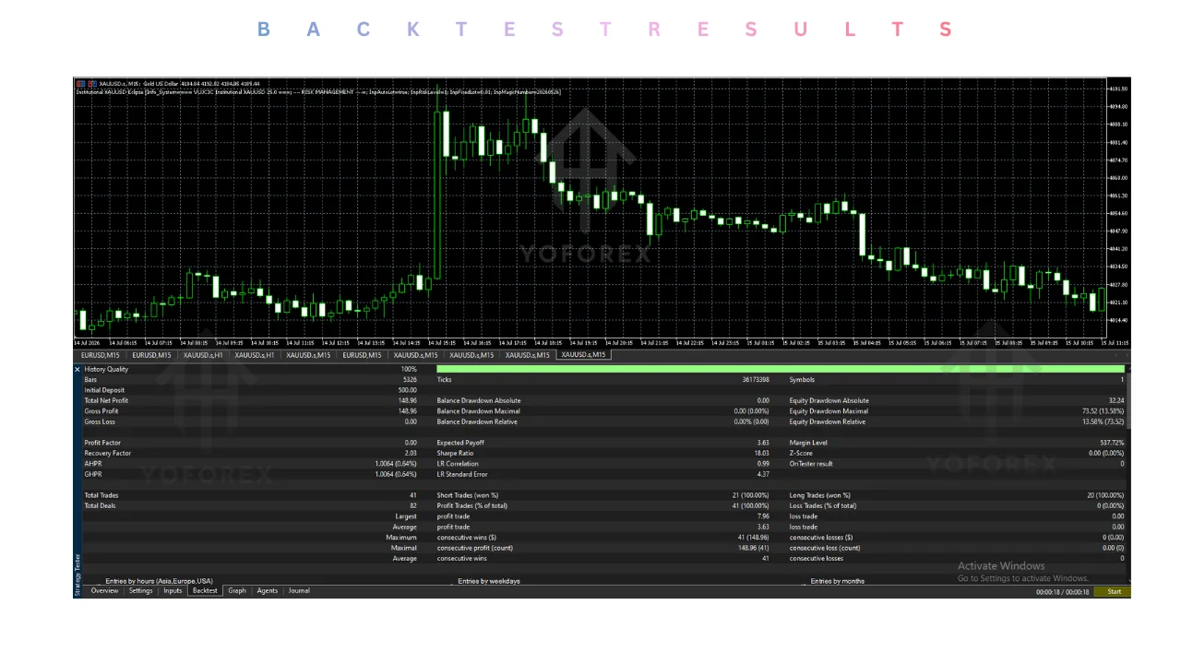Click the LR Correlation value 0.99
1181x664 pixels.
tap(763, 464)
